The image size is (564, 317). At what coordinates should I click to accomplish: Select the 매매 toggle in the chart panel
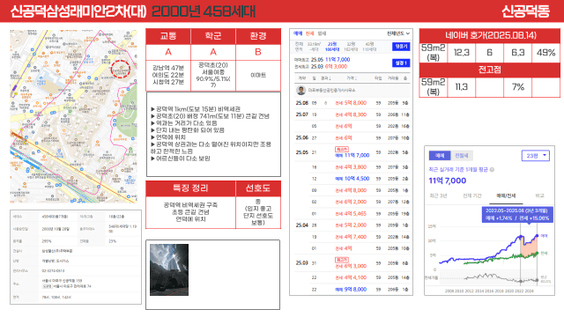click(x=440, y=156)
